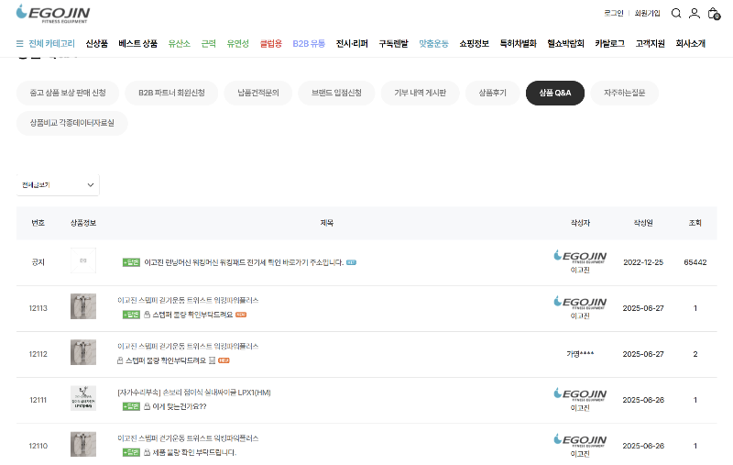The height and width of the screenshot is (465, 733).
Task: Open the 구독렌탈 menu
Action: click(393, 43)
